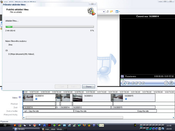Stop the preview playback
This screenshot has width=175, height=131.
coord(128,83)
